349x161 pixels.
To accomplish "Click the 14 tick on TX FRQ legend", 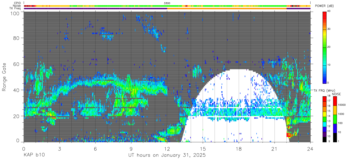I will pos(329,116).
